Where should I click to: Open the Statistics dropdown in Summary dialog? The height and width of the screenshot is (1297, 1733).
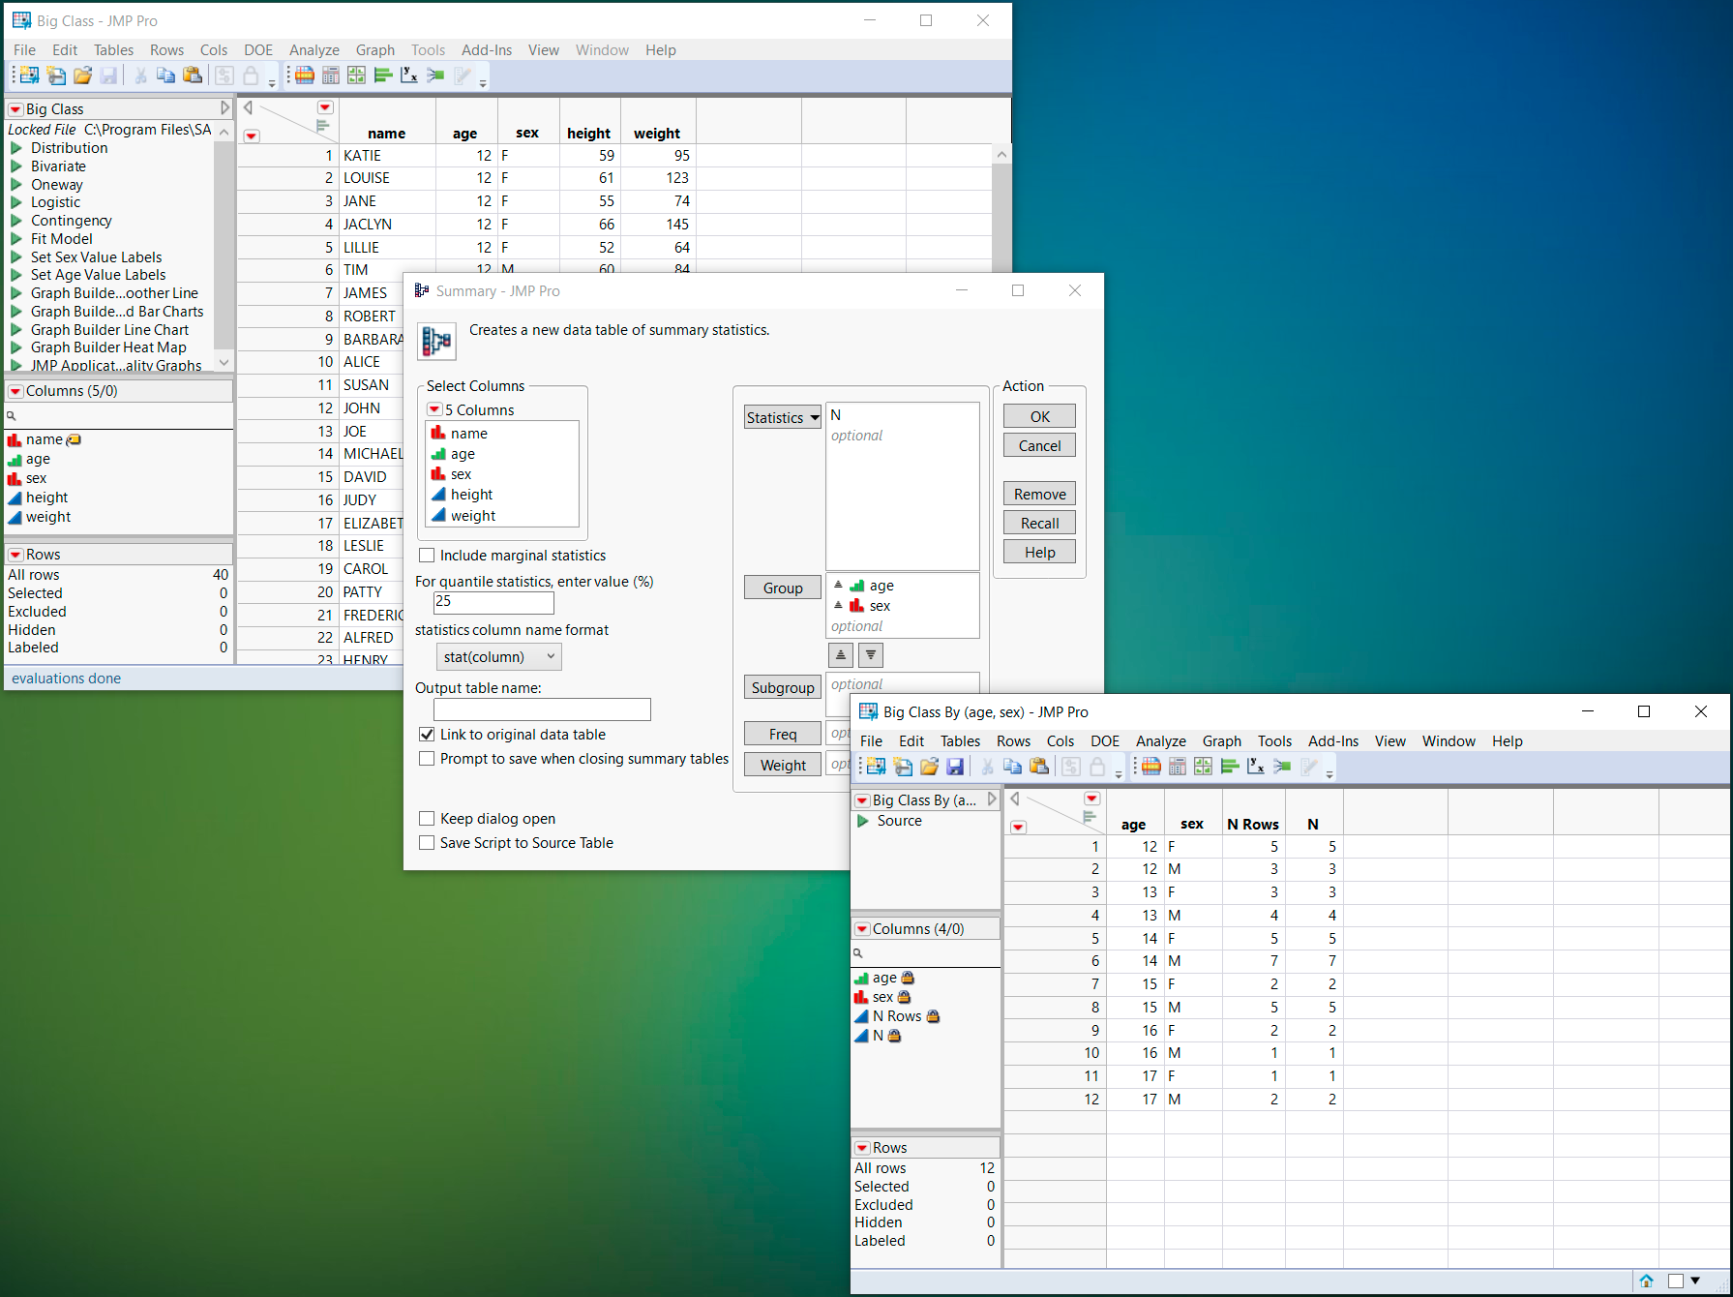tap(782, 418)
